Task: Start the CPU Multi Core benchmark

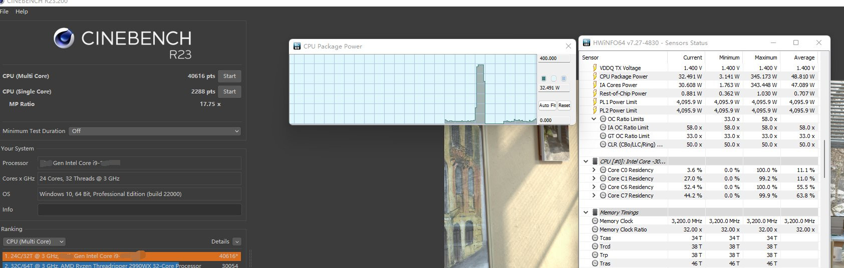Action: (229, 76)
